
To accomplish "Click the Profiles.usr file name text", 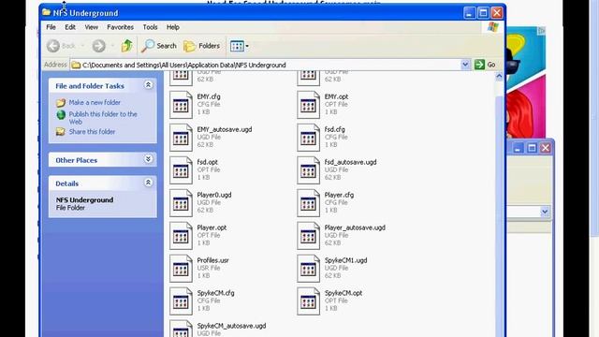I will click(212, 260).
